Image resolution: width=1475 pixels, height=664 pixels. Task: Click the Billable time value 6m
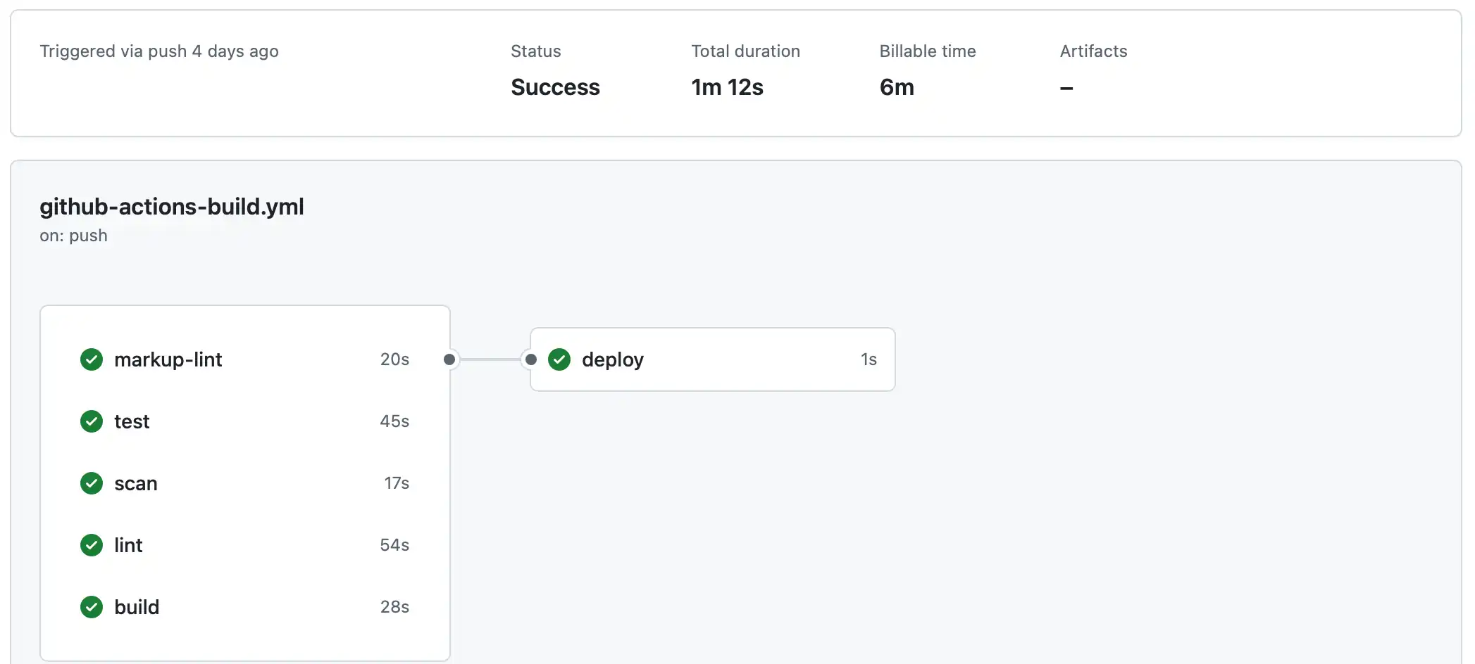click(x=897, y=87)
